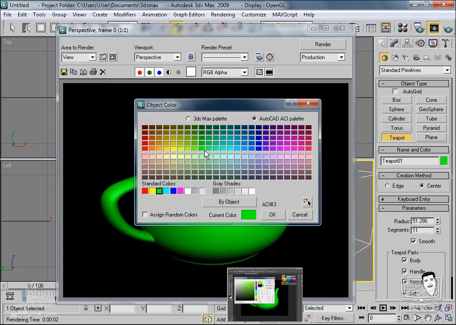Show the alpha channel display
456x325 pixels.
[169, 72]
